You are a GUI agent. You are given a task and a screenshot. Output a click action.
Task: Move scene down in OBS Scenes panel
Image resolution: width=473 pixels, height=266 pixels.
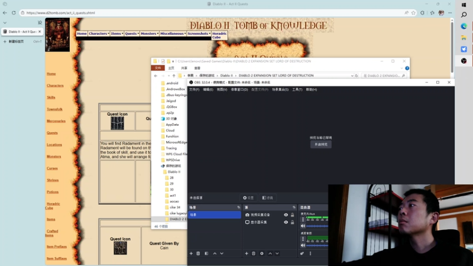[222, 254]
